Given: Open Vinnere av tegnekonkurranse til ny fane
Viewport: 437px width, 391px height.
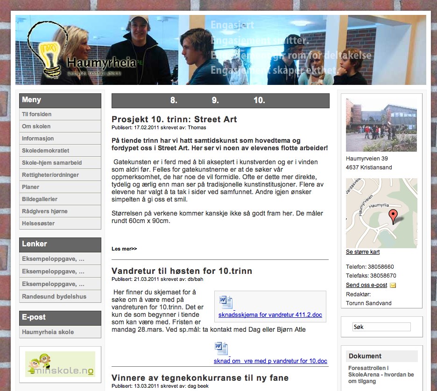Looking at the screenshot, I should pos(200,377).
